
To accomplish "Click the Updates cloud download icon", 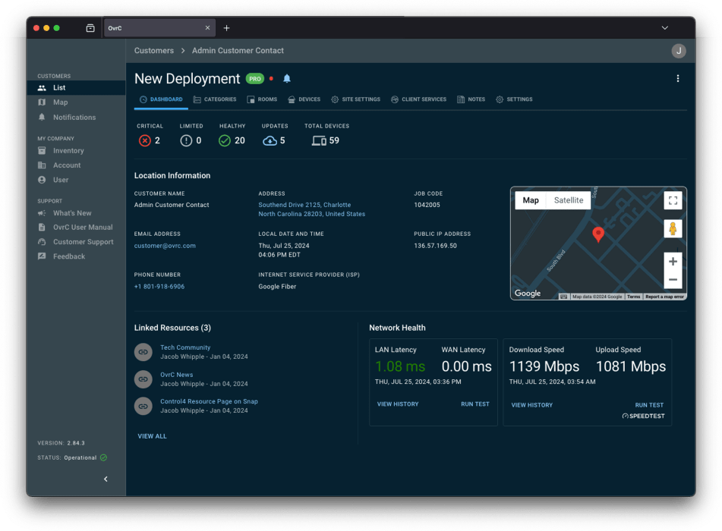I will point(270,140).
